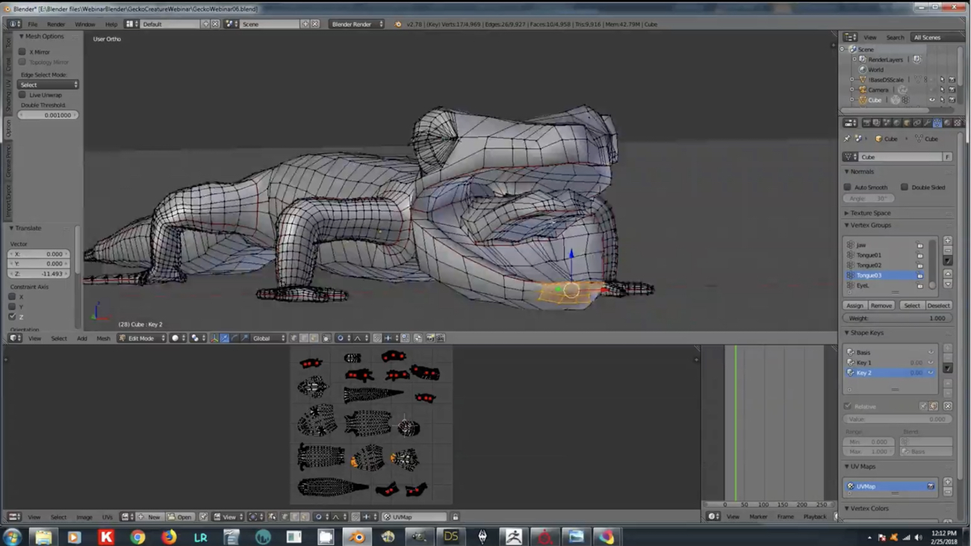
Task: Open the UV editor type selector icon
Action: tap(13, 516)
